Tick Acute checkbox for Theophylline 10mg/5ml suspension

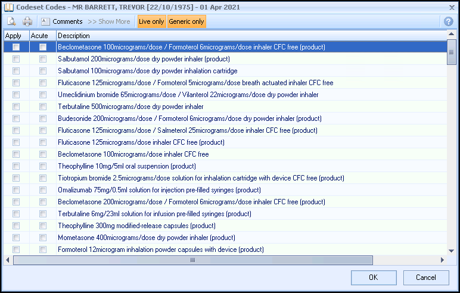coord(43,166)
